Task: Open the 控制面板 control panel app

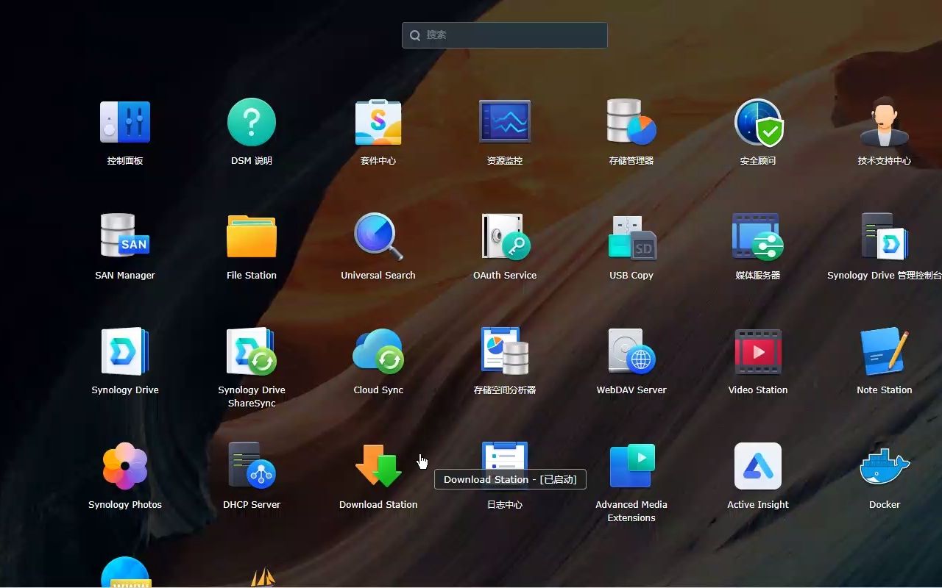Action: tap(125, 122)
